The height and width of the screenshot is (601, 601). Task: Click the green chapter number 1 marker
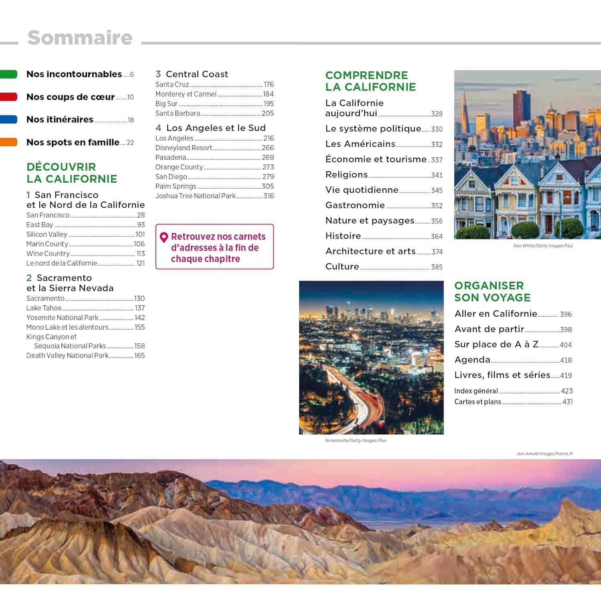29,195
